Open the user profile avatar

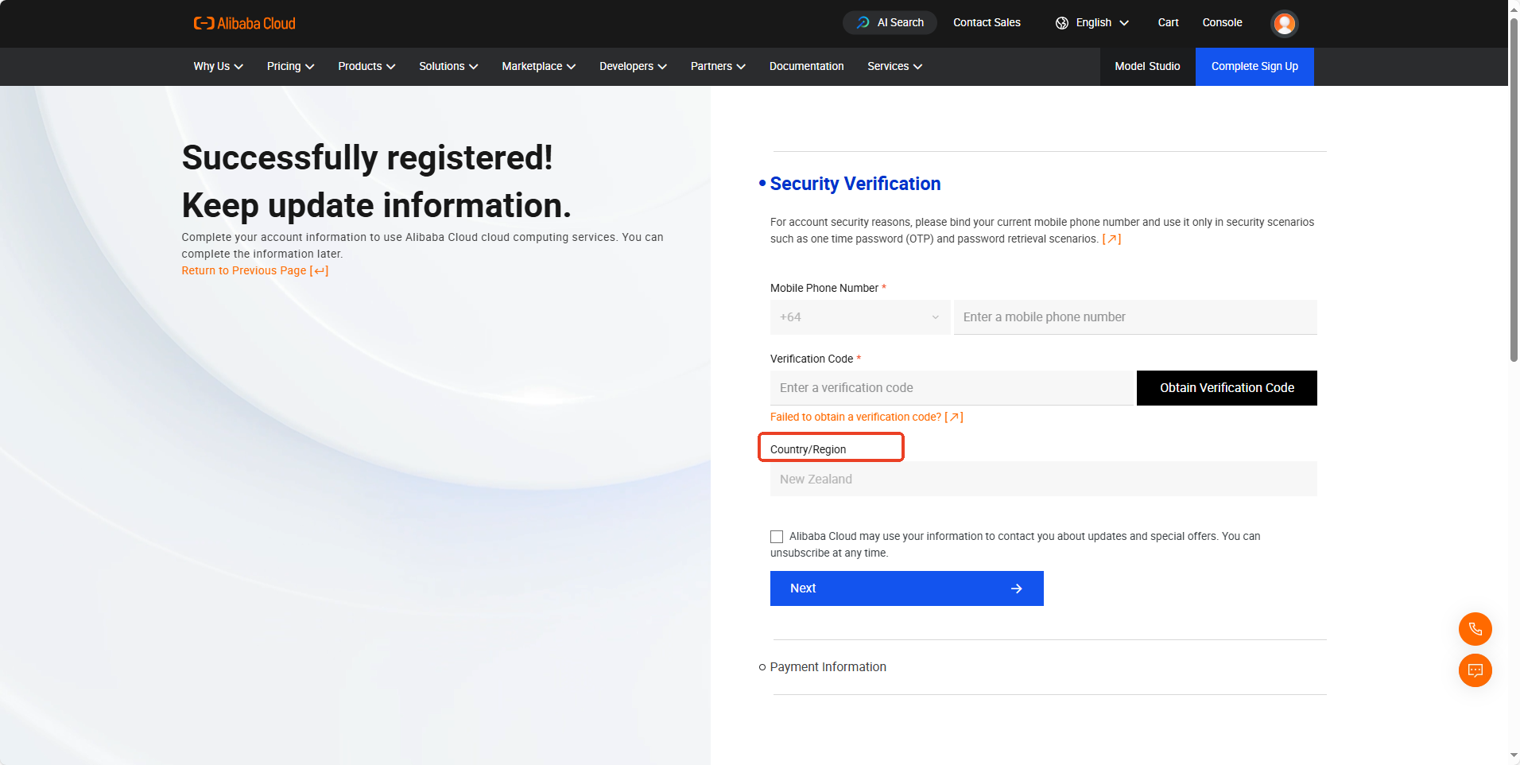click(1284, 23)
